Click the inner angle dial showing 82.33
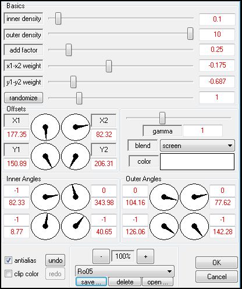Viewport: 242px width, 289px height. [x=45, y=197]
